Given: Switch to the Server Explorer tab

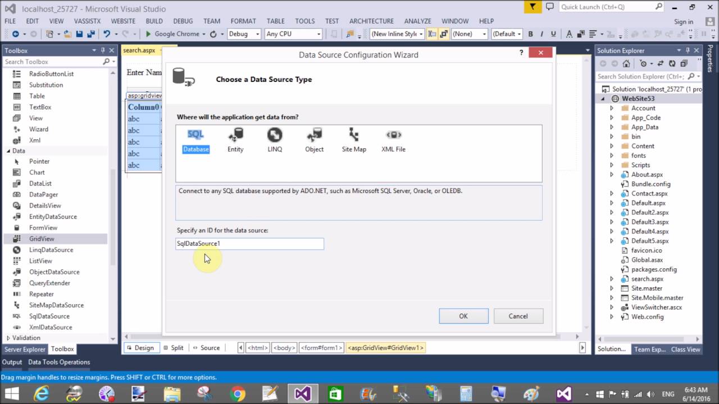Looking at the screenshot, I should (25, 349).
